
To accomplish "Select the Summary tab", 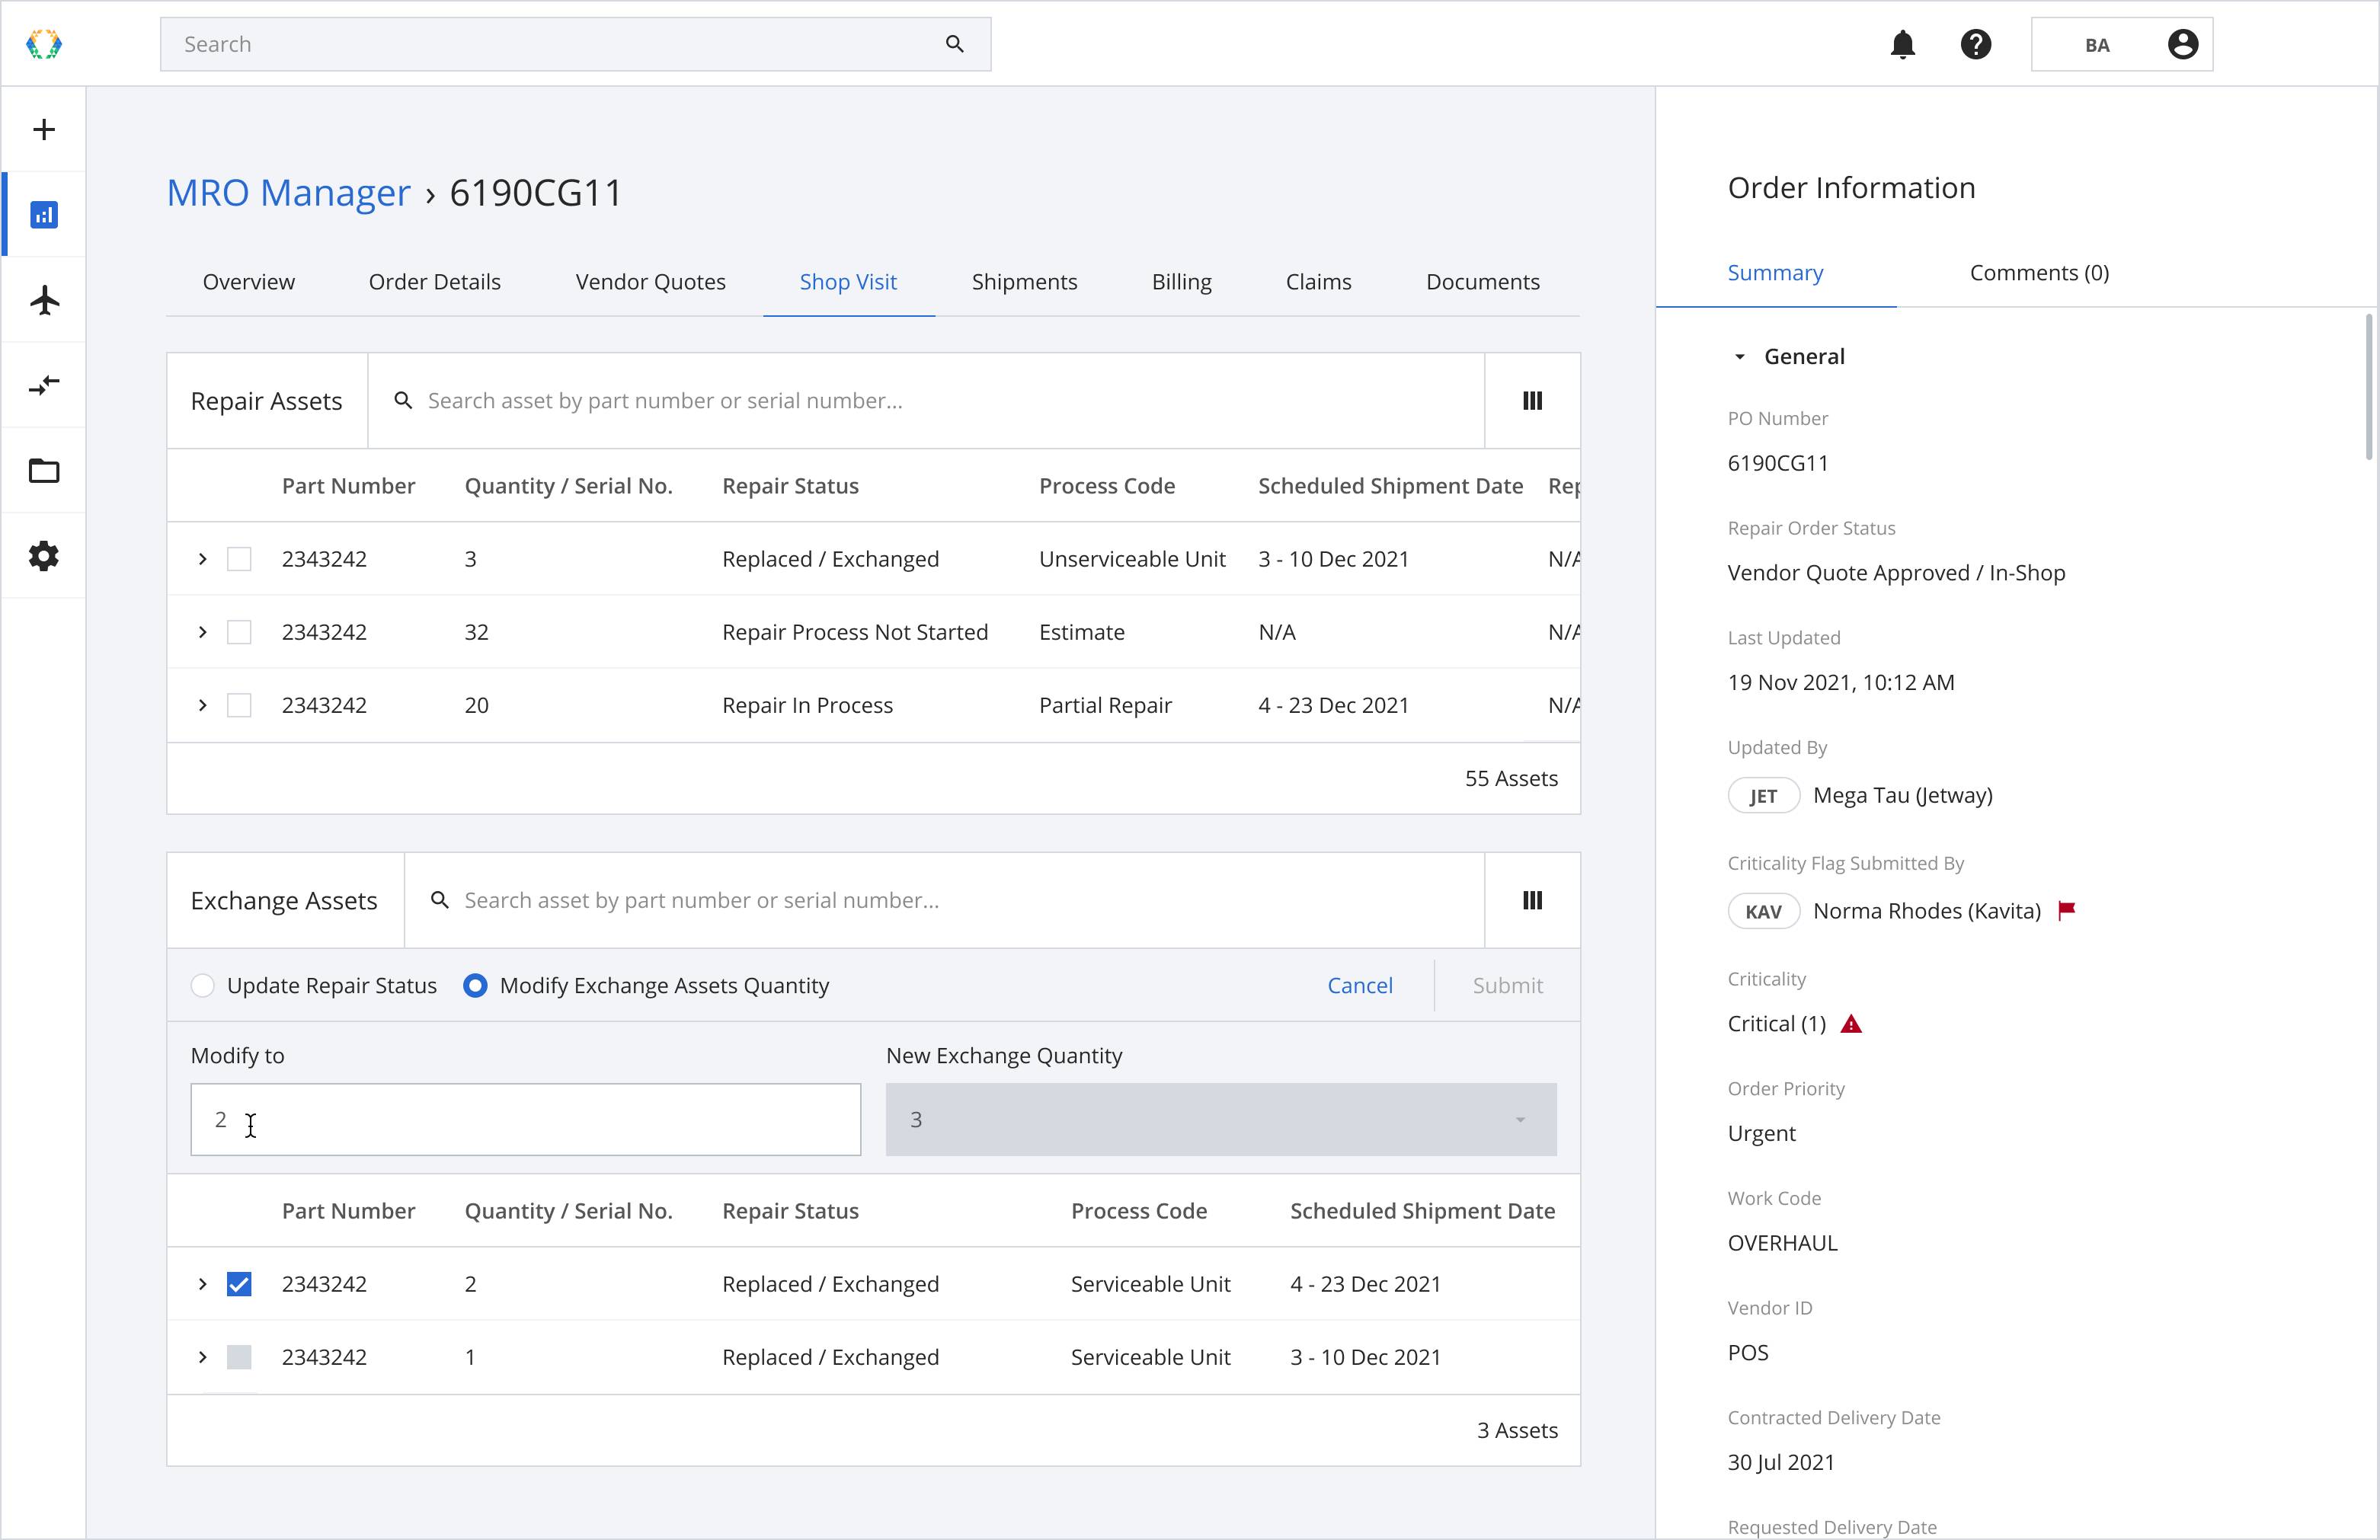I will (1775, 273).
